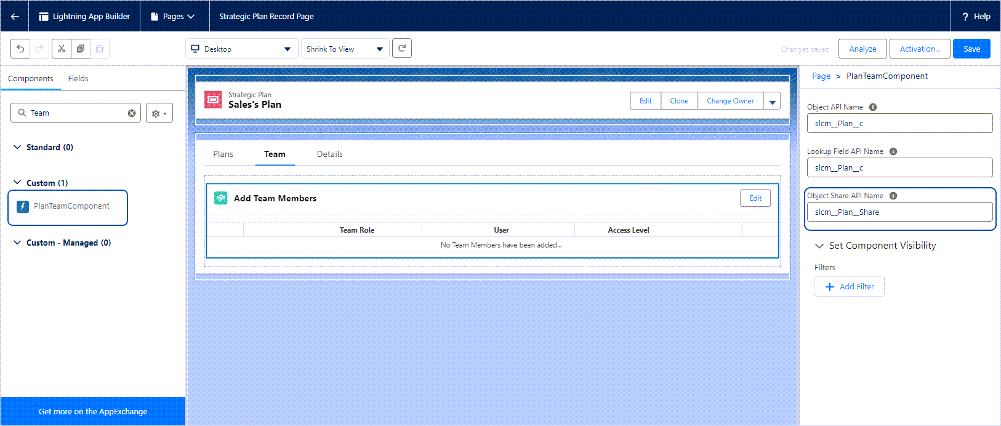
Task: Collapse the Standard components section
Action: [x=17, y=147]
